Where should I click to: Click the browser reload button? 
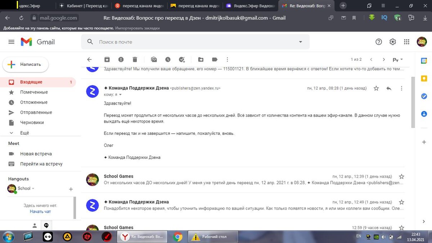(x=22, y=18)
